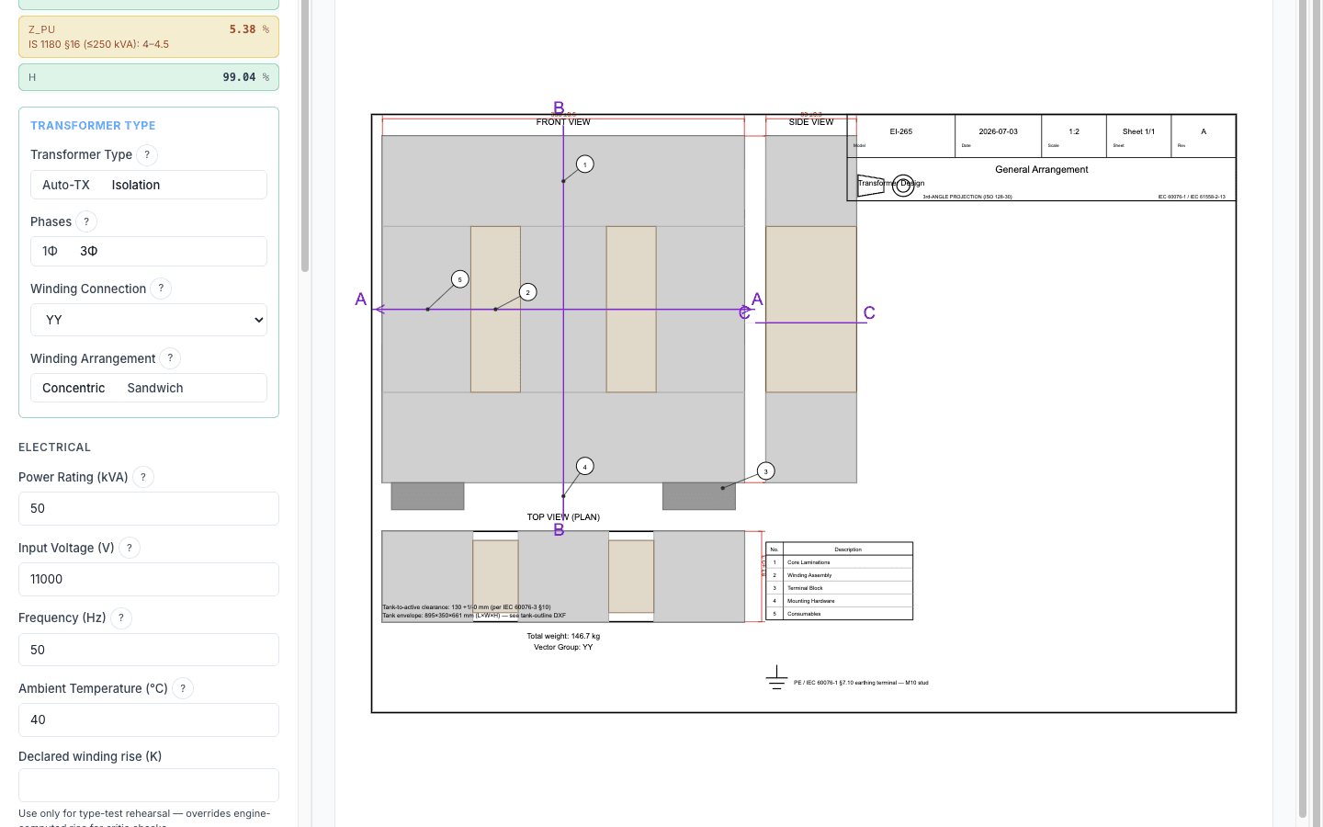Click Terminal Block row in parts table
Image resolution: width=1323 pixels, height=827 pixels.
point(840,588)
